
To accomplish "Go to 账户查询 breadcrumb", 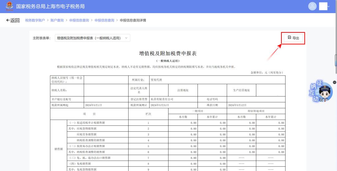I will pos(57,21).
